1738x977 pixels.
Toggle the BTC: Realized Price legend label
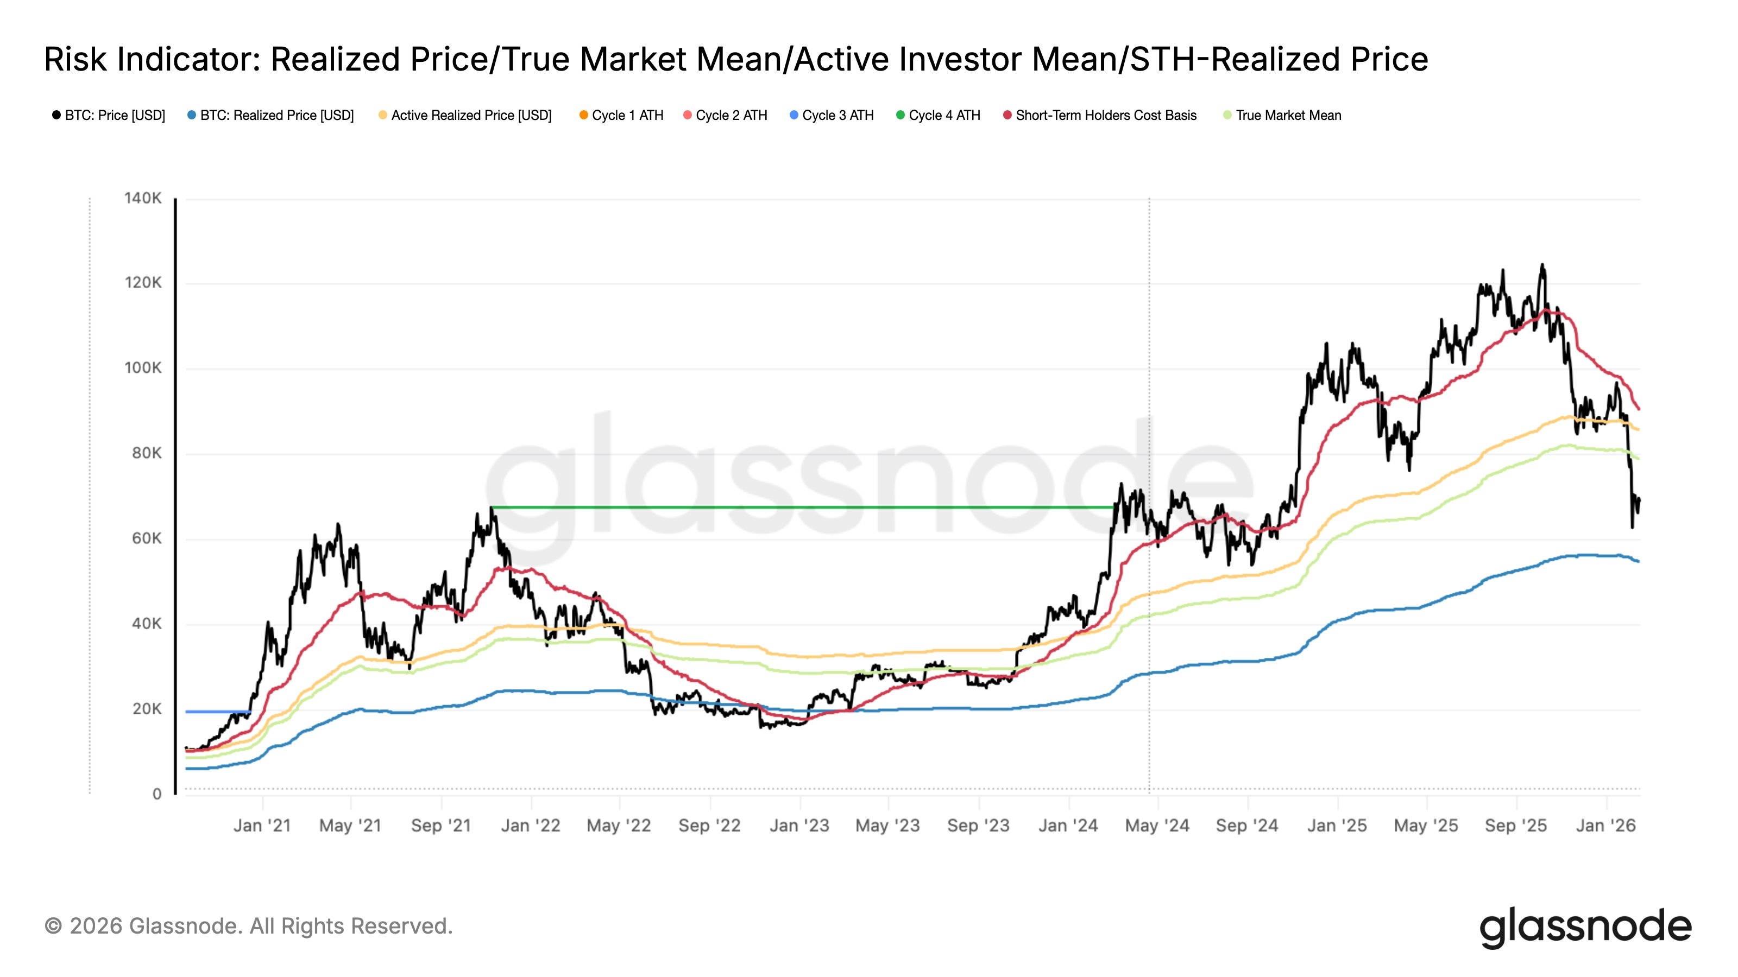pyautogui.click(x=276, y=115)
